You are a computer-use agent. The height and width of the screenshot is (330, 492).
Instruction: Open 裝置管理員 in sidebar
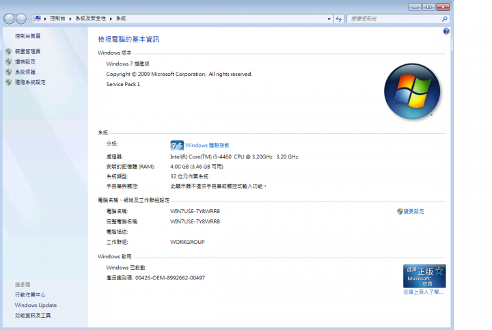pyautogui.click(x=27, y=51)
